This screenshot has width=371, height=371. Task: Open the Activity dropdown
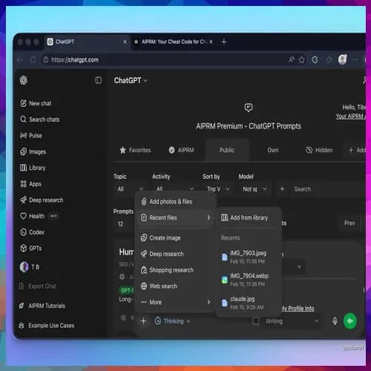pos(175,189)
